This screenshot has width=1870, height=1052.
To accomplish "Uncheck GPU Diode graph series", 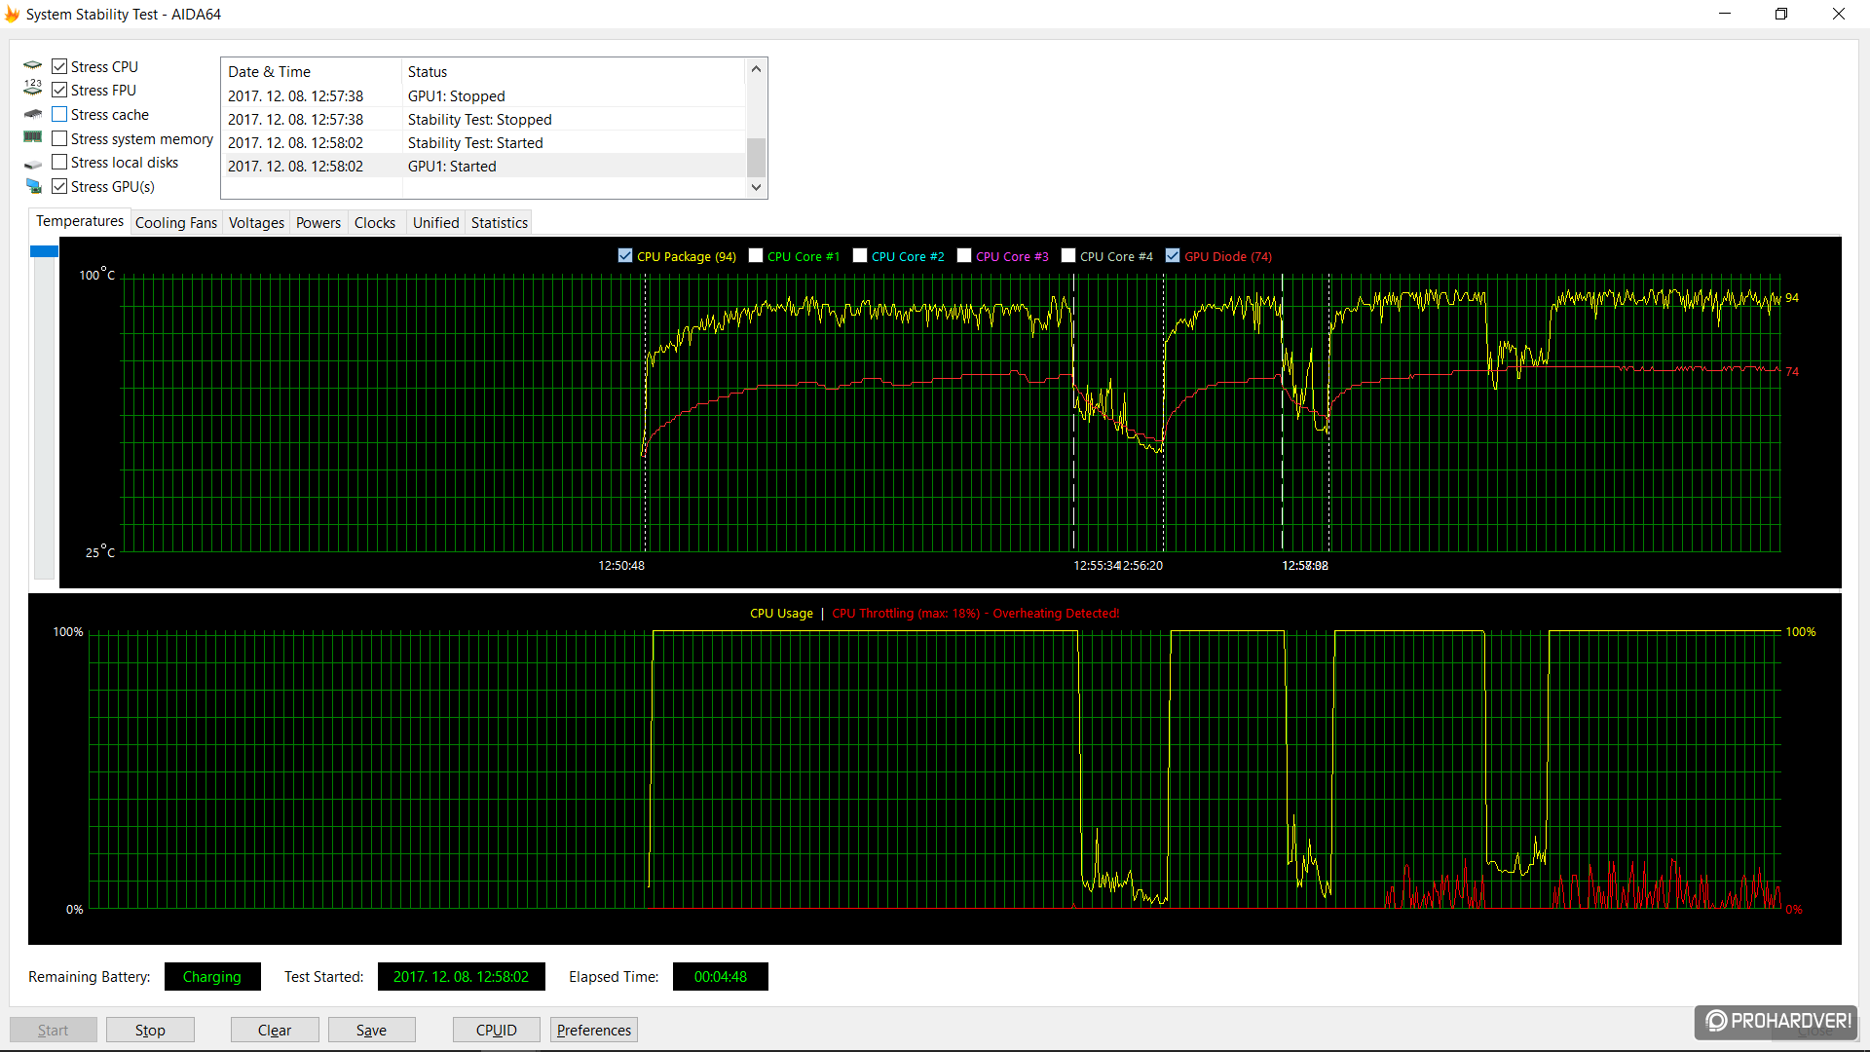I will tap(1173, 255).
